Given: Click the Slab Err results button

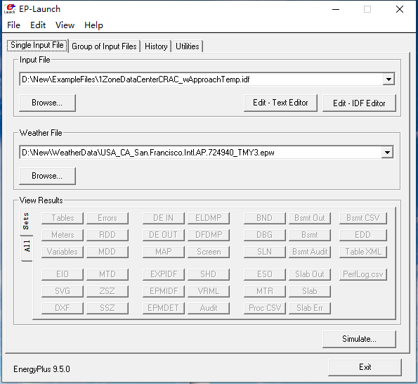Looking at the screenshot, I should tap(310, 308).
